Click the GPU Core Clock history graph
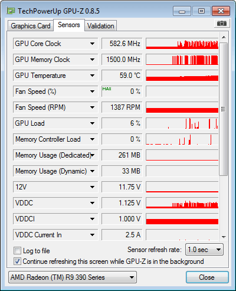236x291 pixels. 182,44
